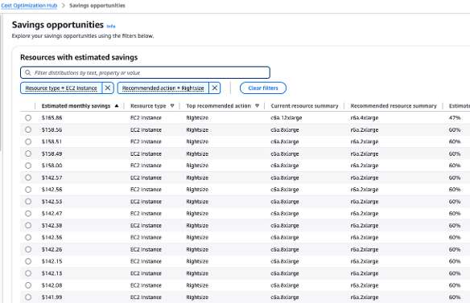Click the Resources with estimated savings heading

point(79,57)
